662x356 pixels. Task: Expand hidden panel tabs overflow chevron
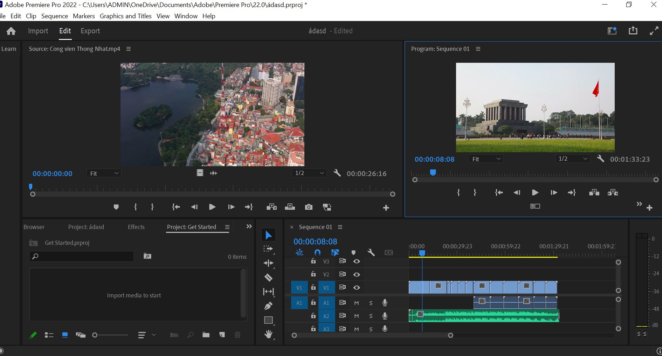249,227
